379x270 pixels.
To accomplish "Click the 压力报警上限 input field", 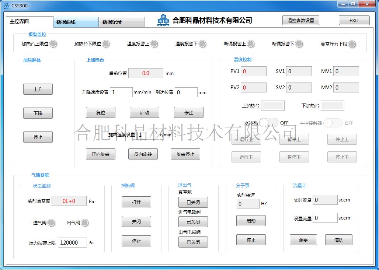I will (x=72, y=242).
